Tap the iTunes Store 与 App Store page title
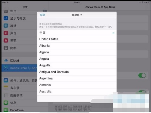Viewport: 151px width, 113px height. click(x=100, y=7)
